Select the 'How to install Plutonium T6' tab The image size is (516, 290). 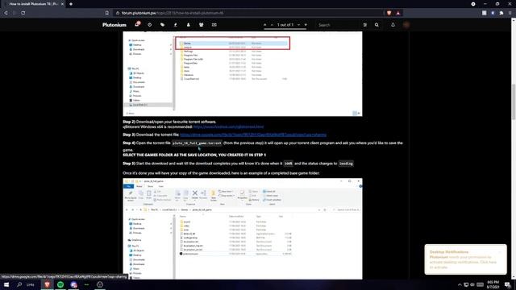coord(33,4)
